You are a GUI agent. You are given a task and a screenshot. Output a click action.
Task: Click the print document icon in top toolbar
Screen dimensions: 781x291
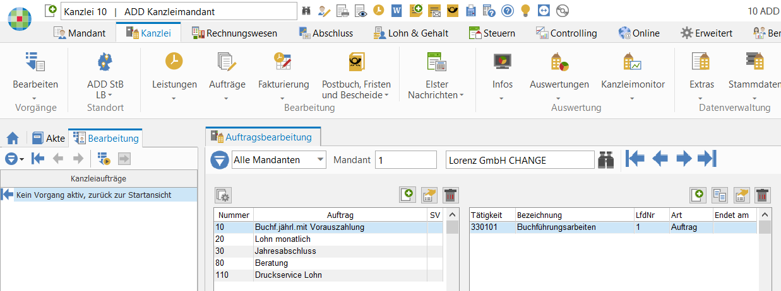[x=343, y=11]
